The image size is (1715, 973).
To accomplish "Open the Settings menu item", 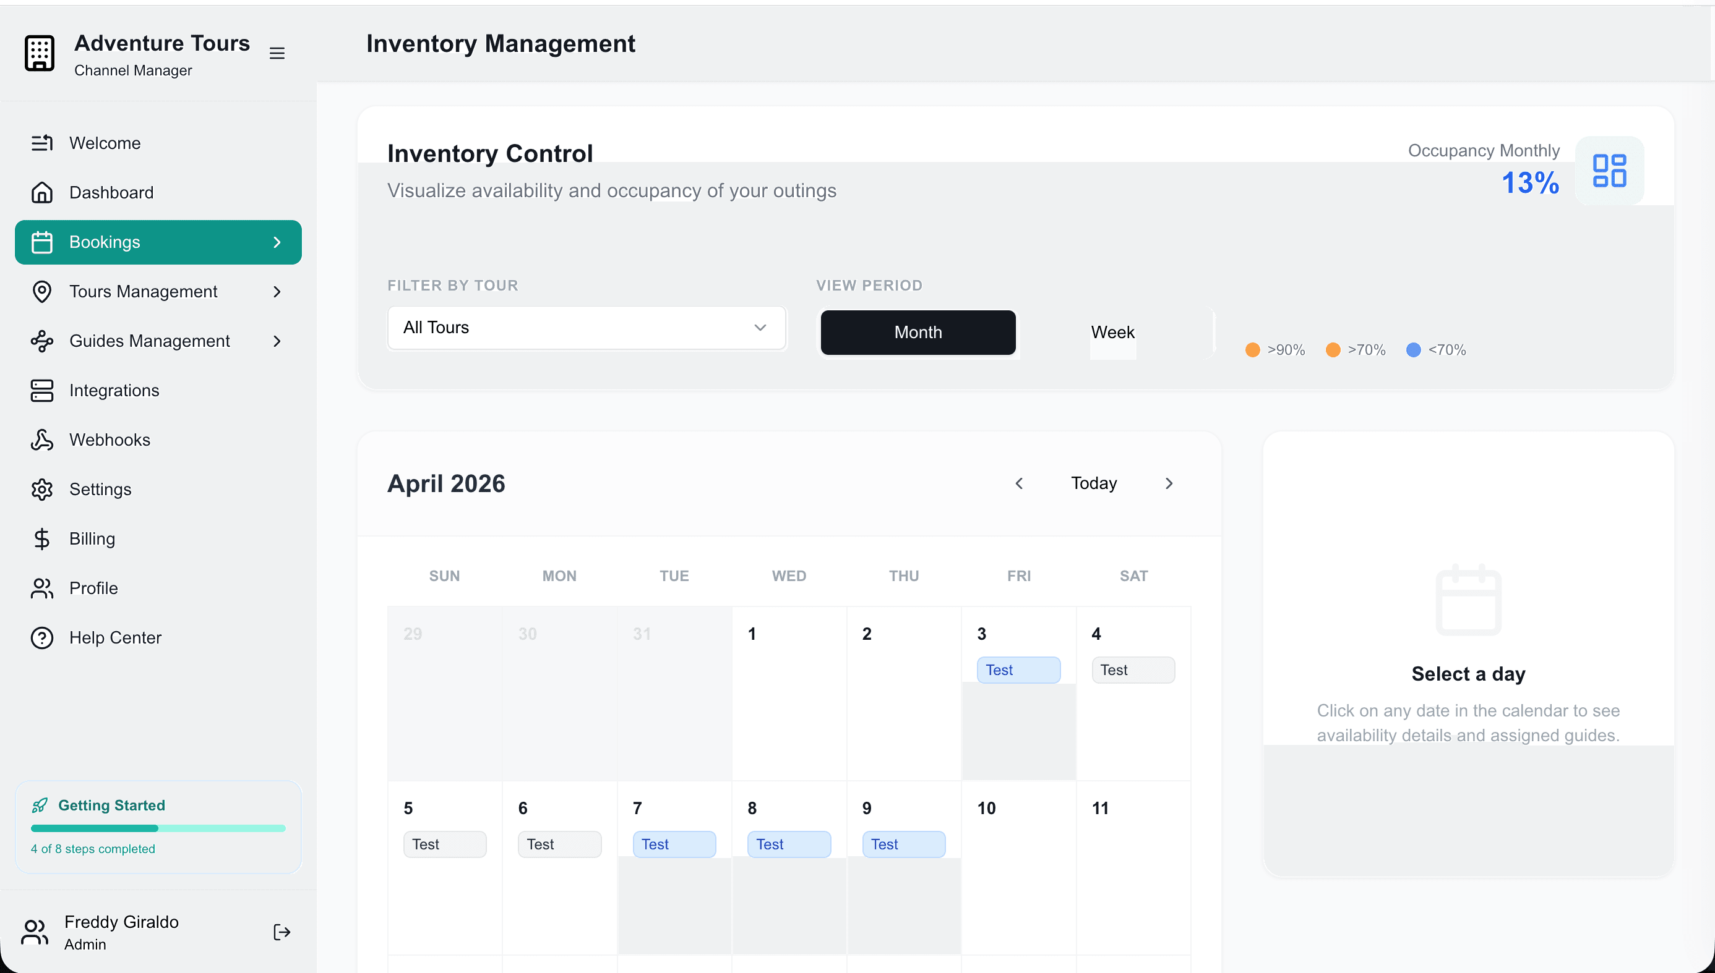I will [x=158, y=489].
